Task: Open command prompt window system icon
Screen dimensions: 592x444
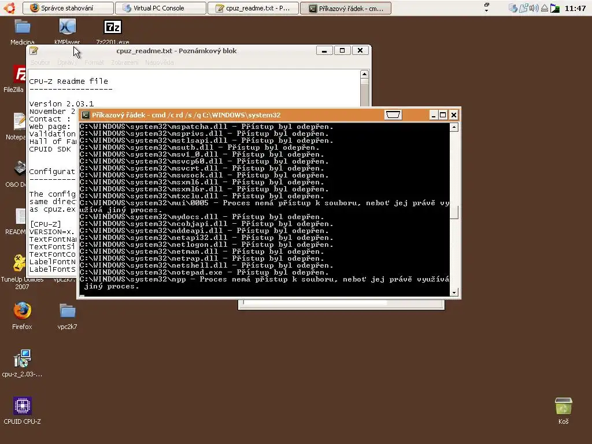Action: coord(86,115)
